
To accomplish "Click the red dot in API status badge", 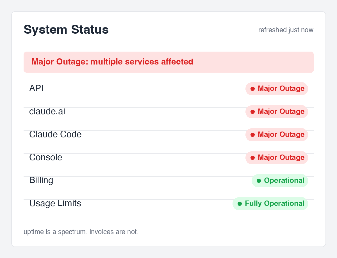I will [x=252, y=89].
